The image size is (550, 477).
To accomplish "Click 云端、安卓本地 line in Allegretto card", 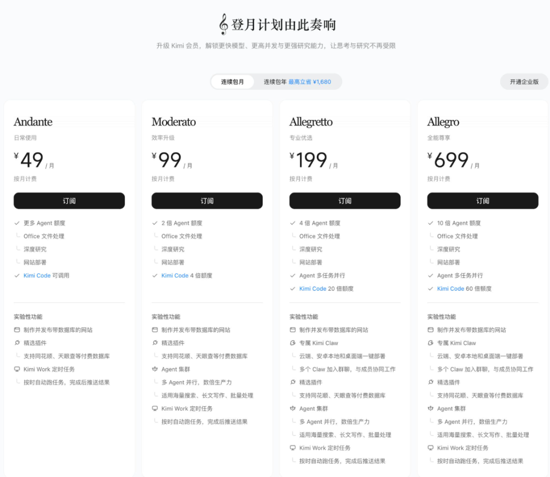I will tap(342, 356).
